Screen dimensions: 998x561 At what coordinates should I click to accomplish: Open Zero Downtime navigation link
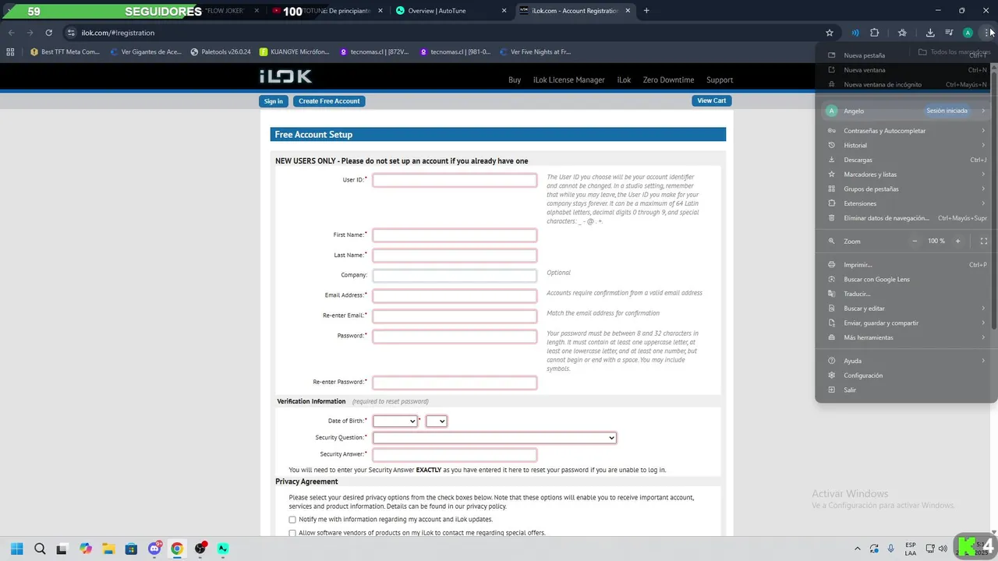click(x=668, y=80)
